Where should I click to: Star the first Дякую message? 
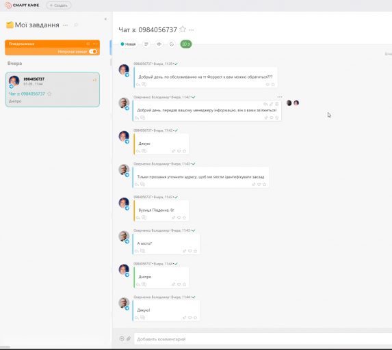pyautogui.click(x=184, y=151)
